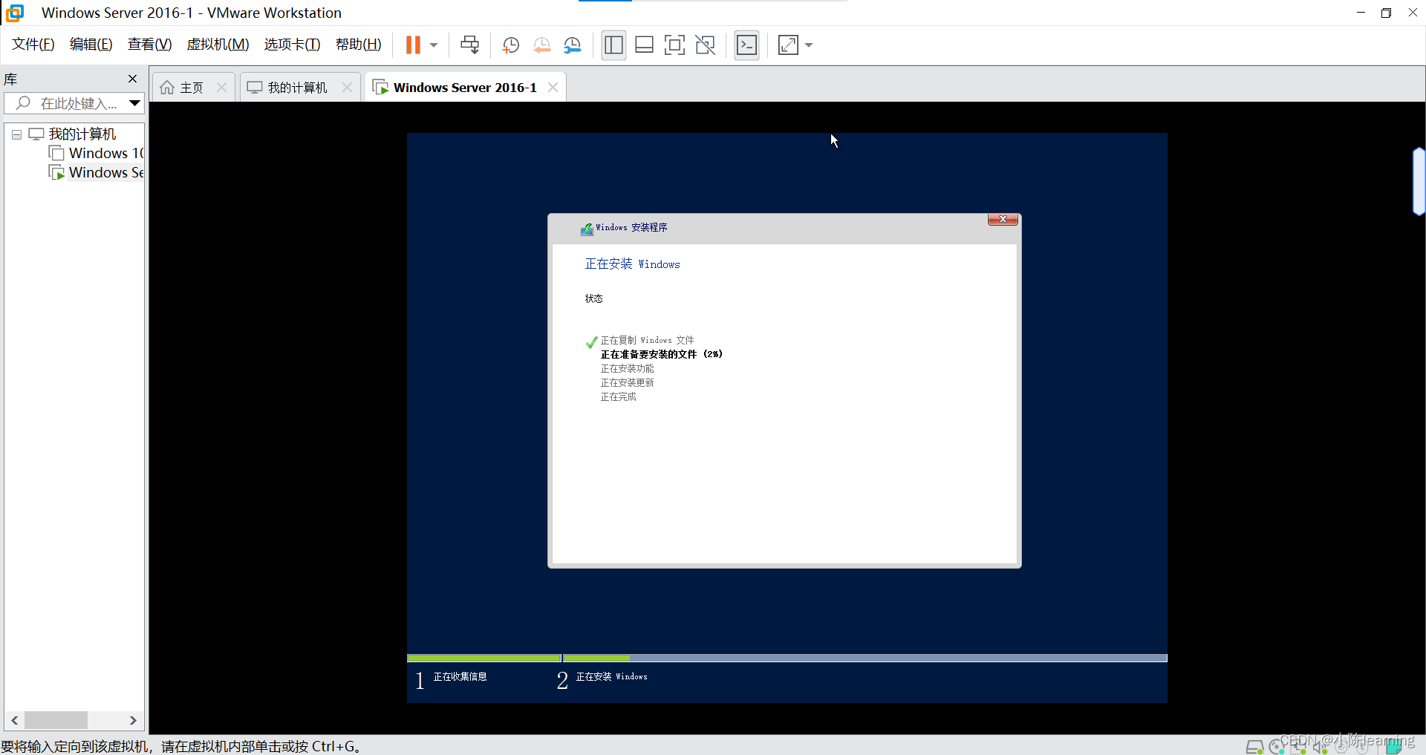Switch to the 主页 tab
The height and width of the screenshot is (755, 1426).
click(x=192, y=88)
